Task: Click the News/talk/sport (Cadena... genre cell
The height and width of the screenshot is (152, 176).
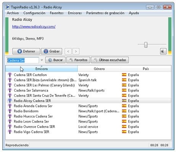Action: tap(99, 111)
